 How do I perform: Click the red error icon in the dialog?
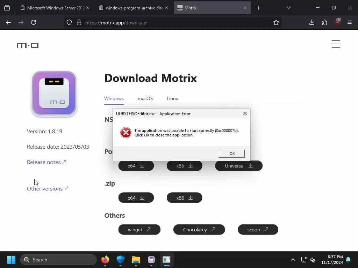[x=126, y=133]
